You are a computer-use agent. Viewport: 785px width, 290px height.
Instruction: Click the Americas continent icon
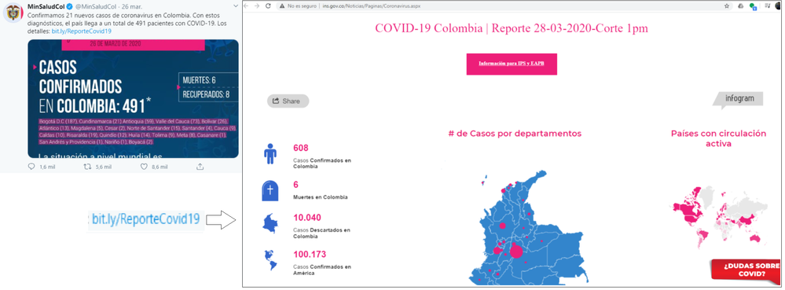click(270, 260)
